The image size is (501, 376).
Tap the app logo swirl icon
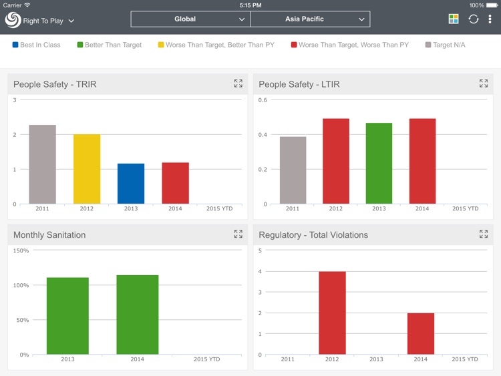click(13, 20)
